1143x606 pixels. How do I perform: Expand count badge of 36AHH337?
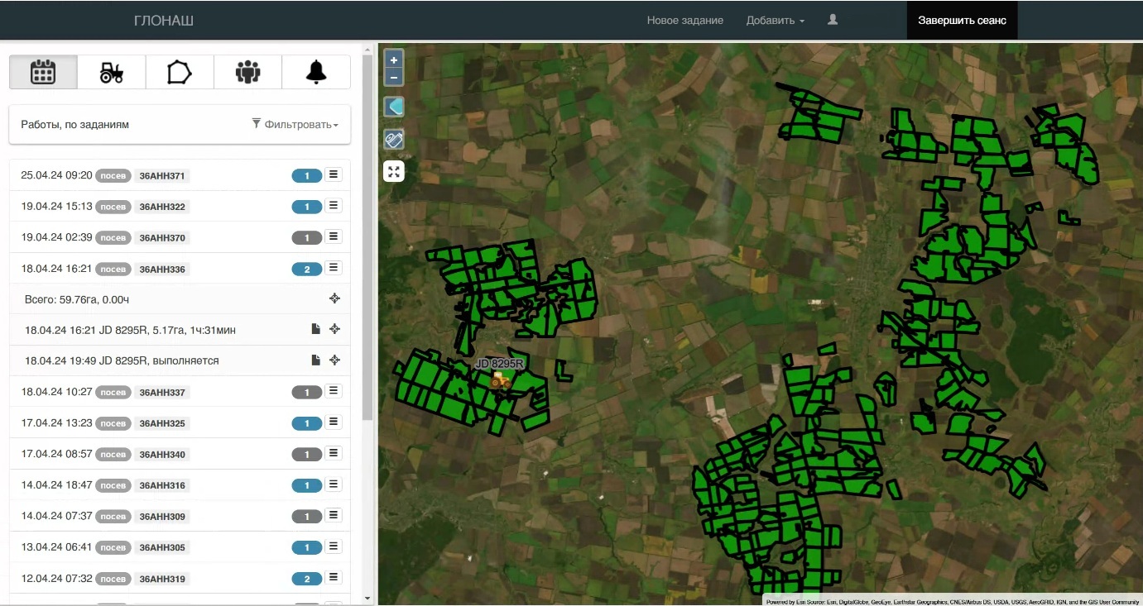[307, 392]
